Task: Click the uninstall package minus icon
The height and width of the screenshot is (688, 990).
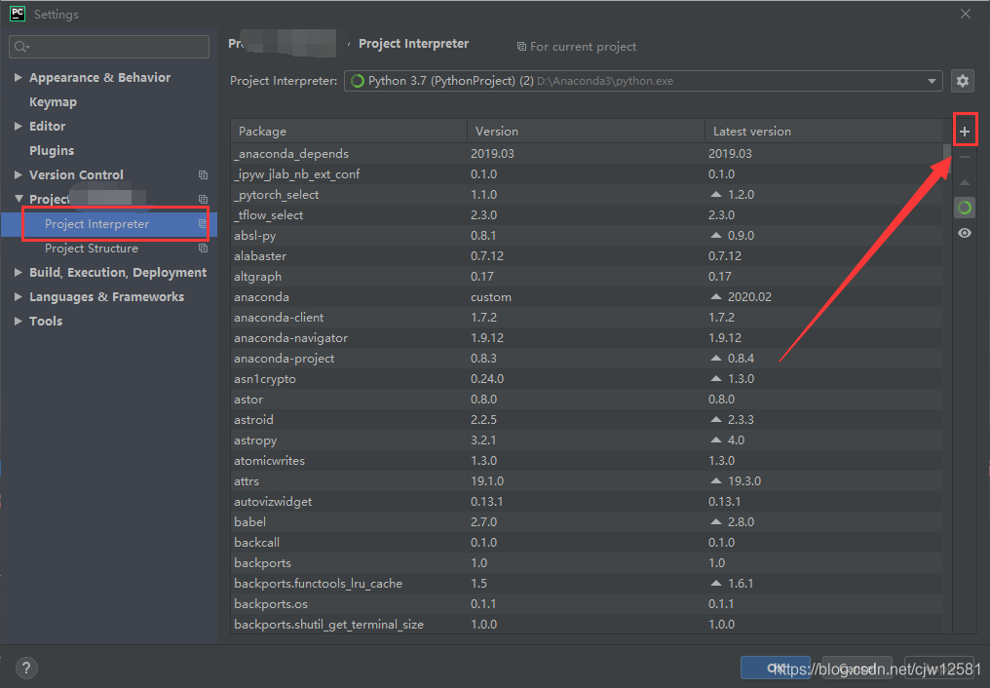Action: point(964,157)
